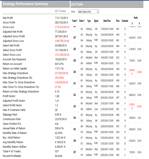The height and width of the screenshot is (159, 149).
Task: Click the Account Size Required label
Action: [14, 59]
